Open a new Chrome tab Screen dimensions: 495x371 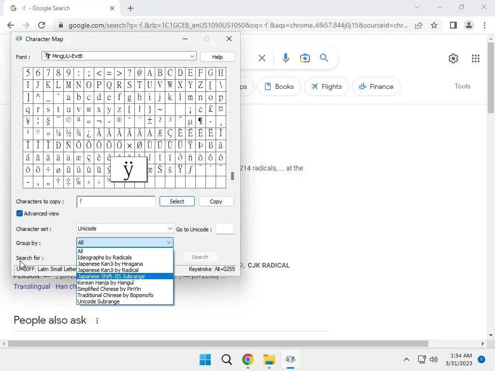point(131,8)
